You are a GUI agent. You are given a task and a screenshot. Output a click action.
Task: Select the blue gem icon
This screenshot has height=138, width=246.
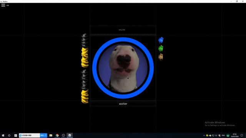coord(161,40)
